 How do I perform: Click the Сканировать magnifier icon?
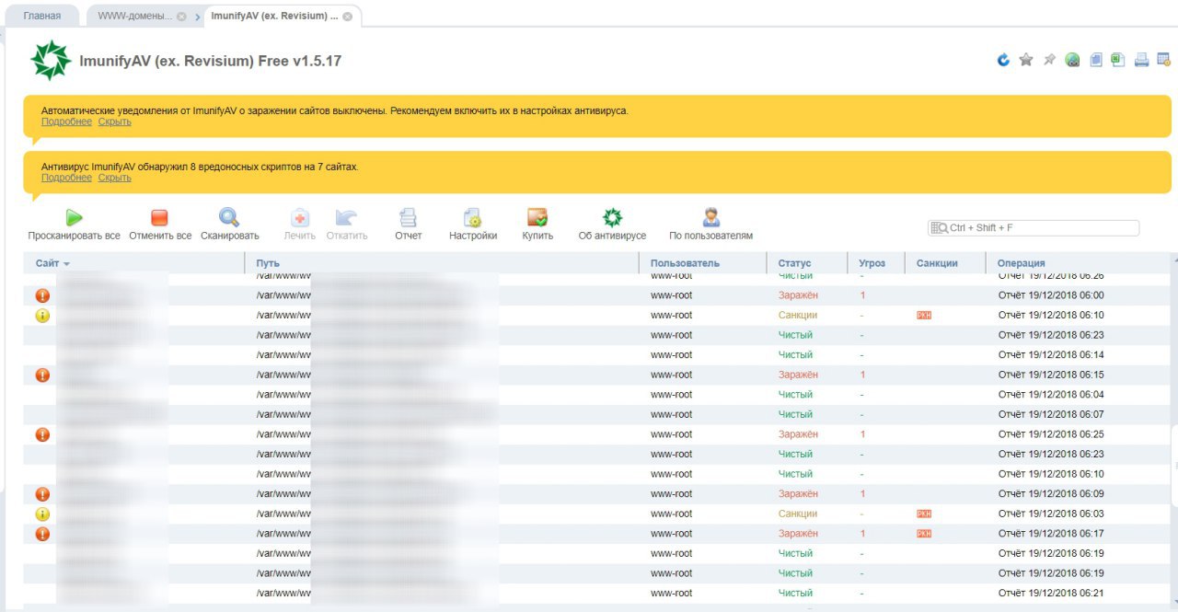pos(229,218)
